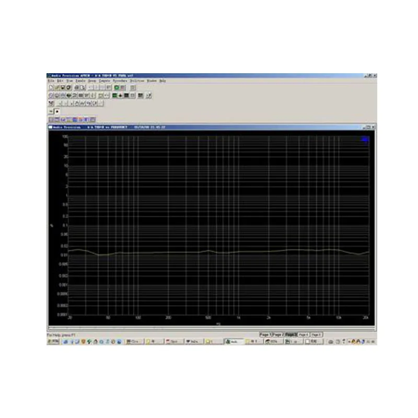This screenshot has height=418, width=418.
Task: Open the green Analyzer panel icon
Action: pos(114,96)
